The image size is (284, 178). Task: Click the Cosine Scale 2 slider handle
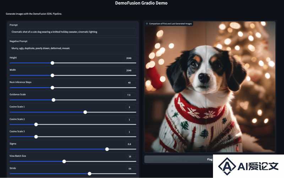[x=36, y=124]
